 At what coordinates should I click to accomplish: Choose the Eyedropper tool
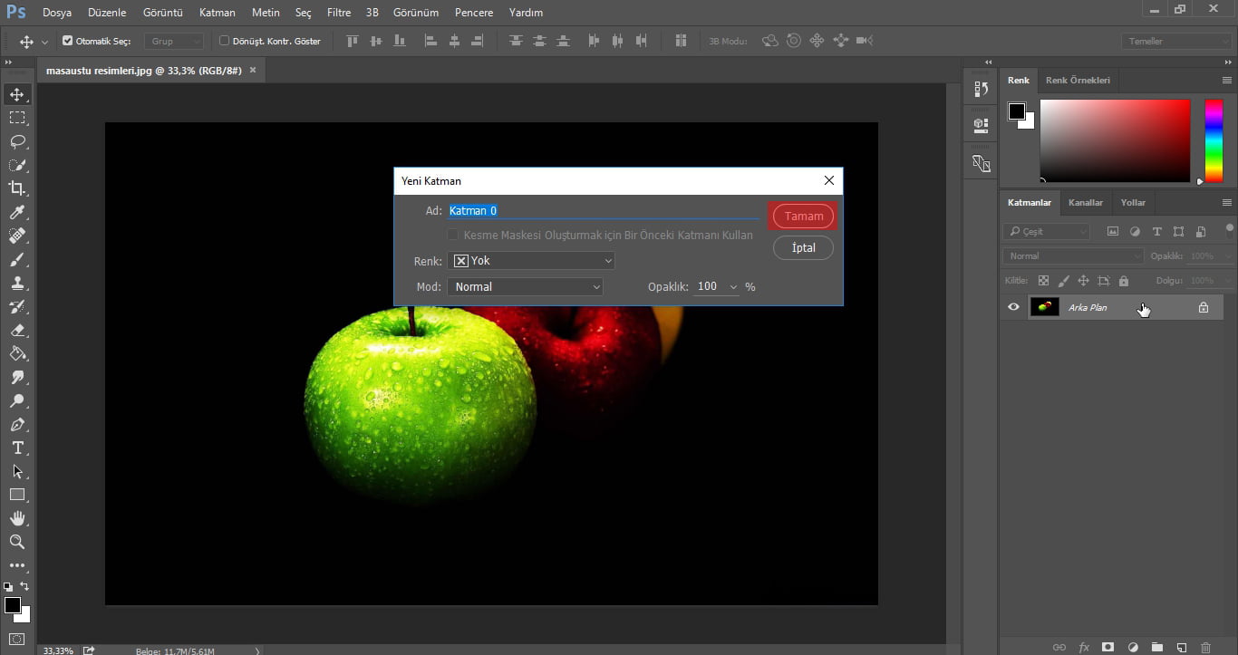coord(17,212)
